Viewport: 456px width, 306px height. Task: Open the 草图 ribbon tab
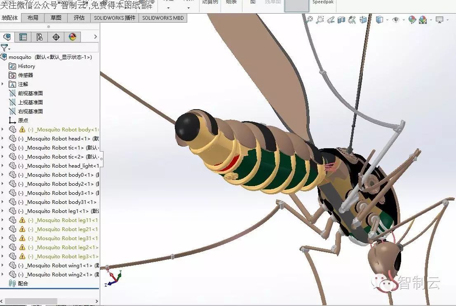pyautogui.click(x=56, y=18)
